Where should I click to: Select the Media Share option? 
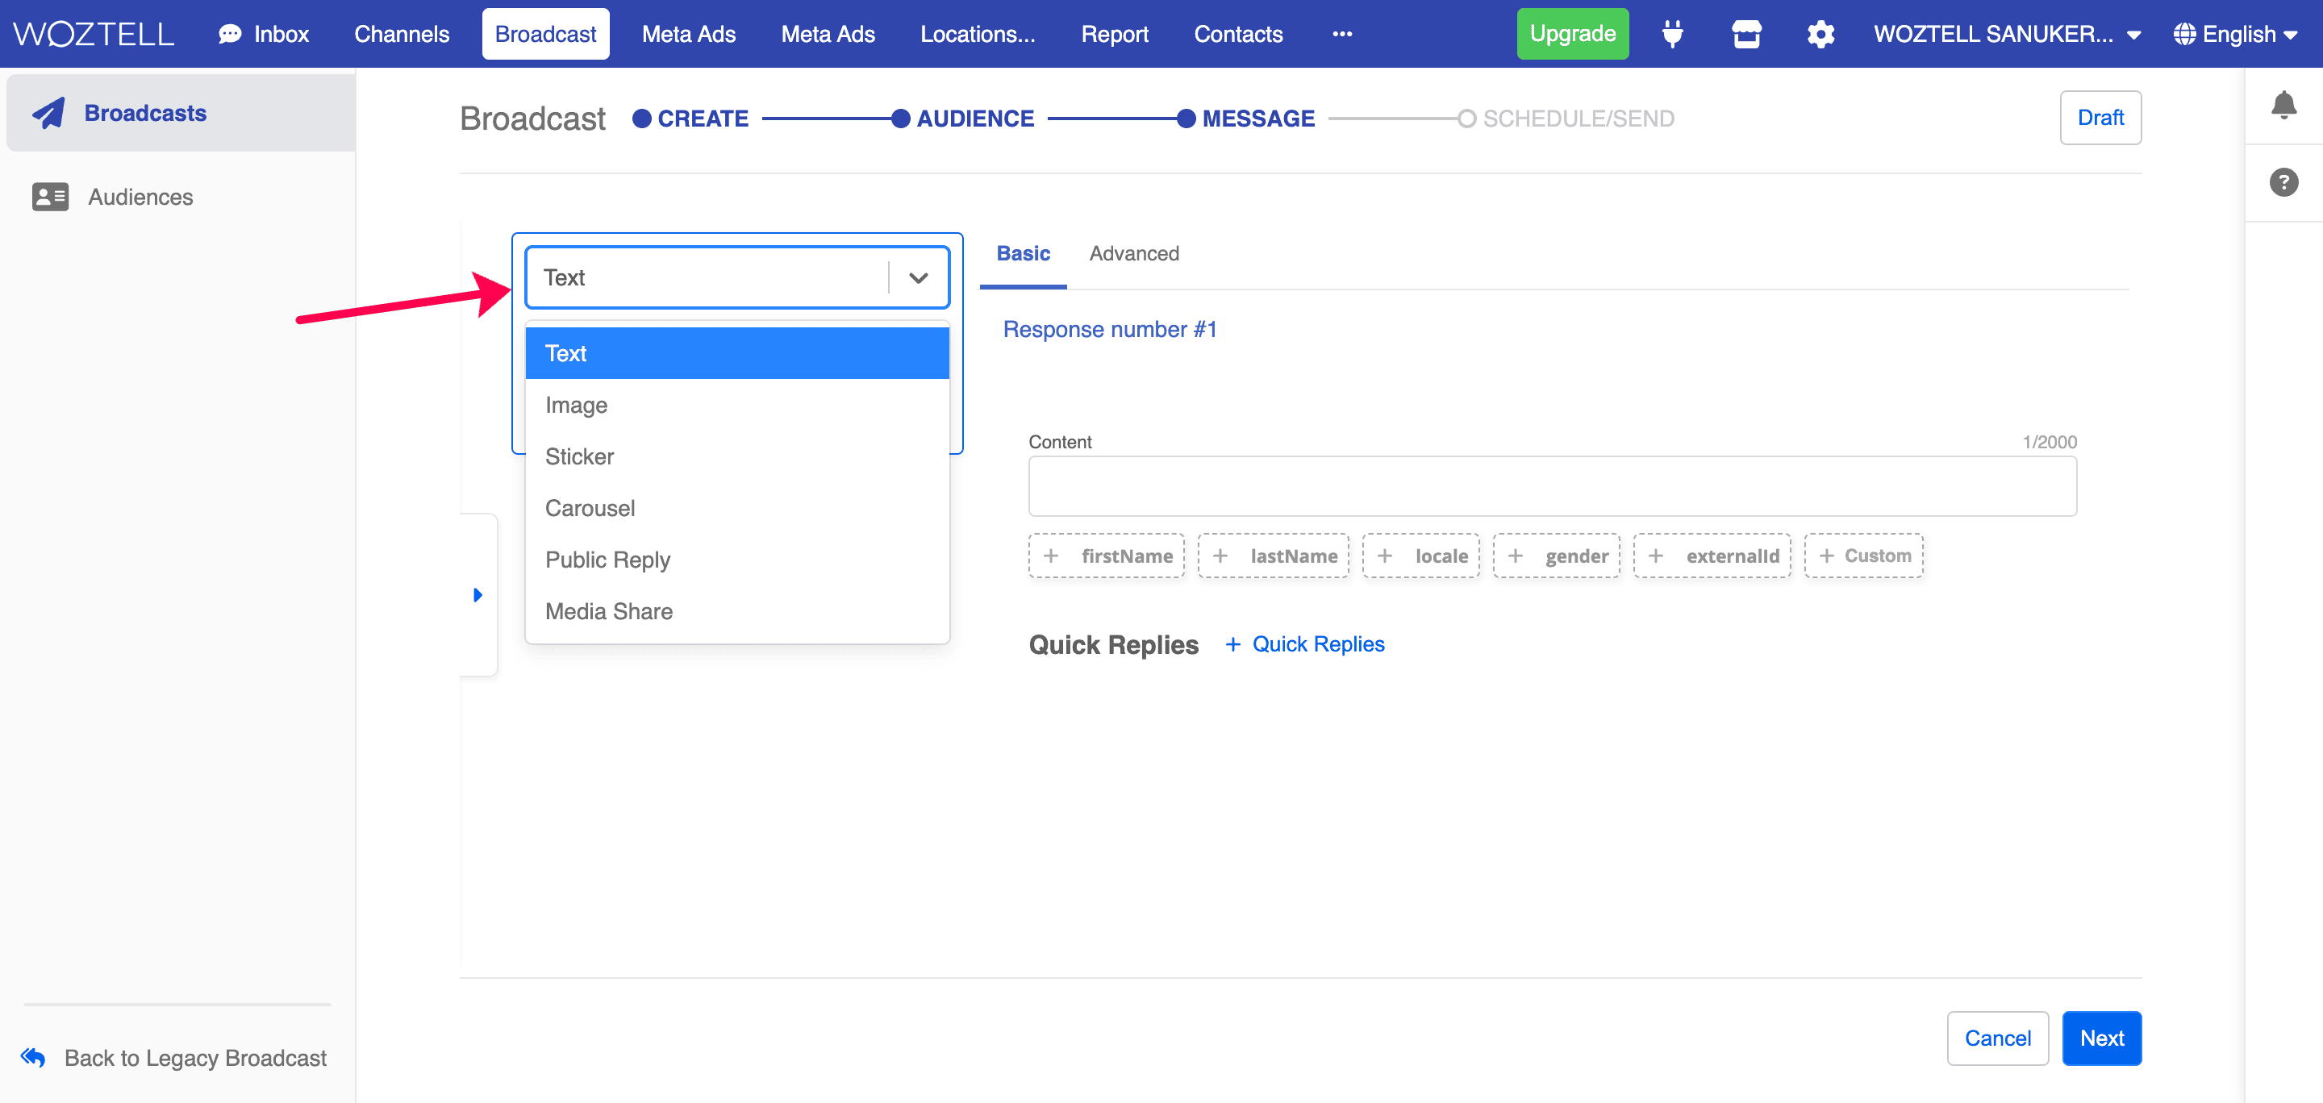tap(609, 611)
